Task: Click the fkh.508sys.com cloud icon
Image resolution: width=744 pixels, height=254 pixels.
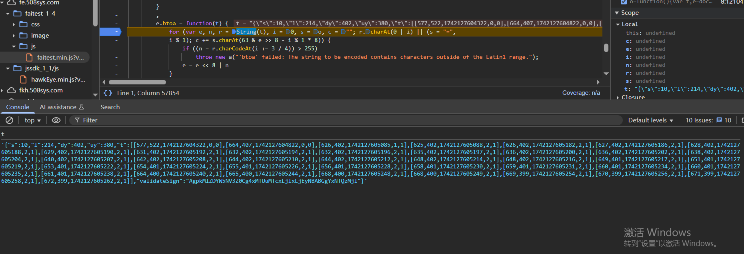Action: click(x=12, y=90)
